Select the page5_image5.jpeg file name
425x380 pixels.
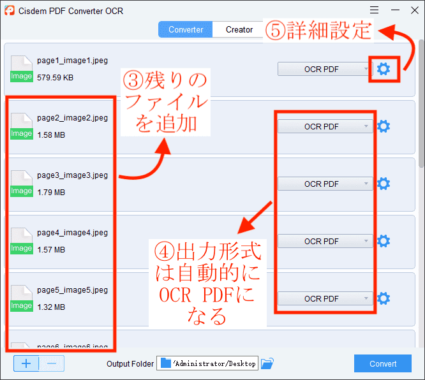pos(72,290)
